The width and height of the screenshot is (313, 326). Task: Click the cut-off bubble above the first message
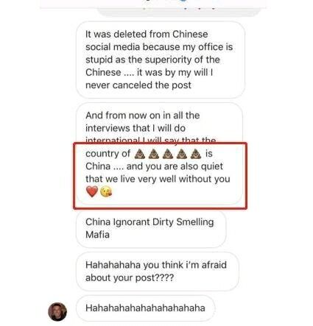coord(179,12)
